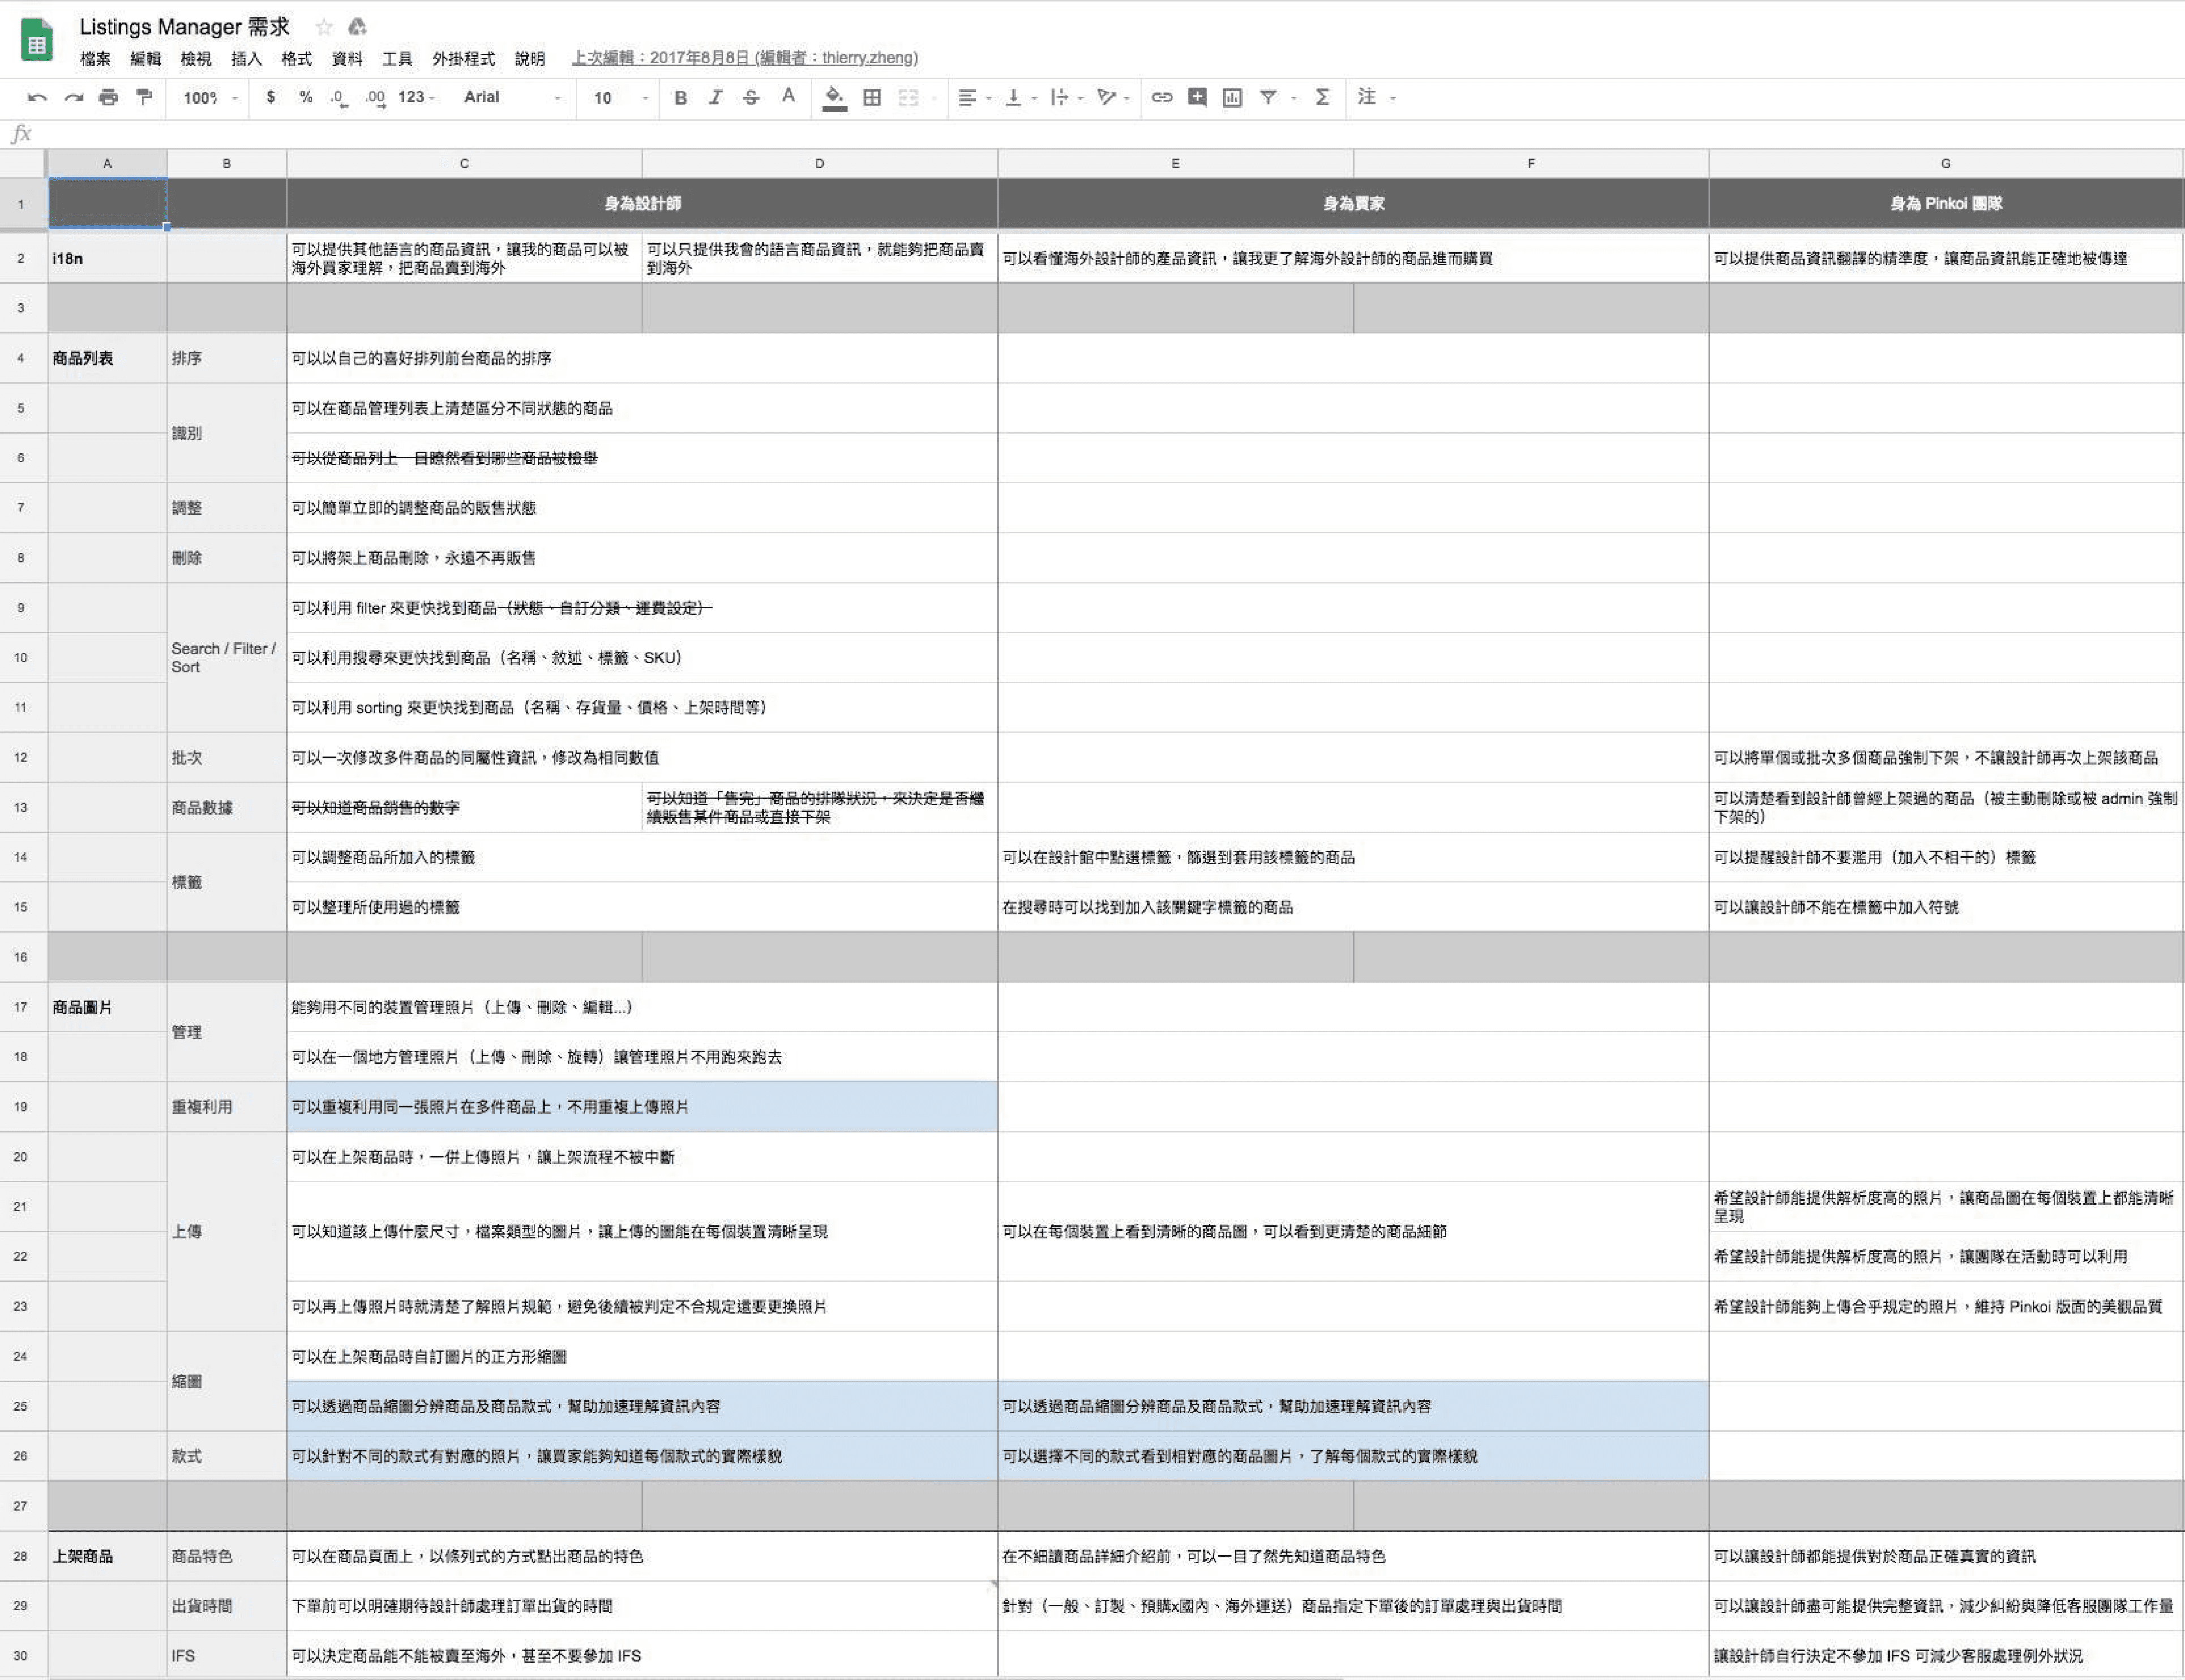Image resolution: width=2185 pixels, height=1680 pixels.
Task: Toggle bold formatting
Action: click(x=680, y=97)
